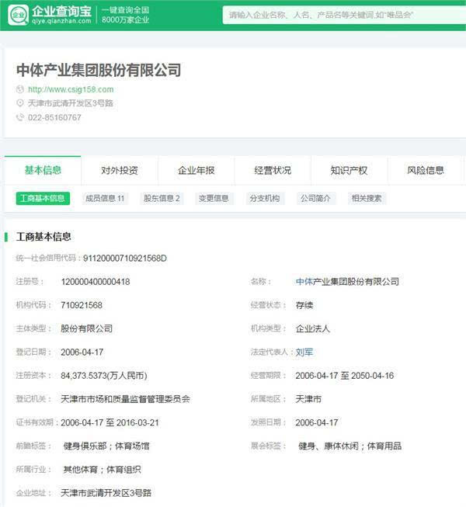Click the 一键查询全国 8000万家企业 slogan
The width and height of the screenshot is (466, 507).
(x=126, y=15)
